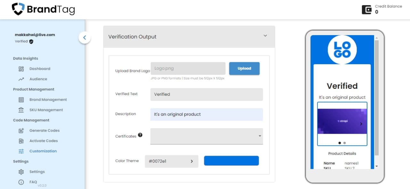Click the Brand Management list icon
Image resolution: width=410 pixels, height=189 pixels.
click(x=21, y=100)
